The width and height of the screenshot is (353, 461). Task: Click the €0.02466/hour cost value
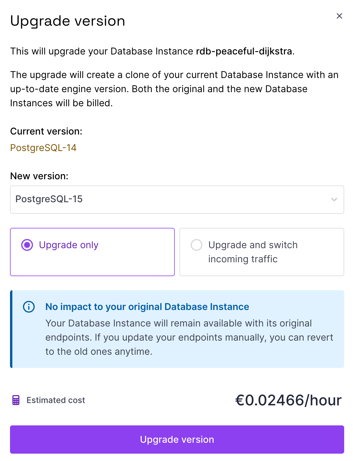[x=288, y=400]
